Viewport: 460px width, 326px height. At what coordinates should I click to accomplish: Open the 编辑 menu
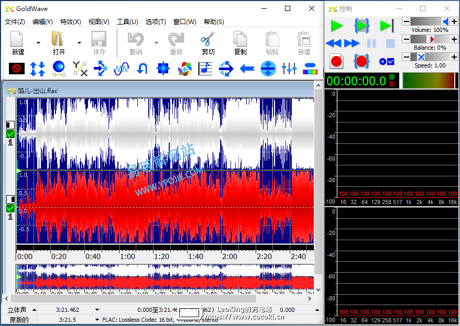42,21
